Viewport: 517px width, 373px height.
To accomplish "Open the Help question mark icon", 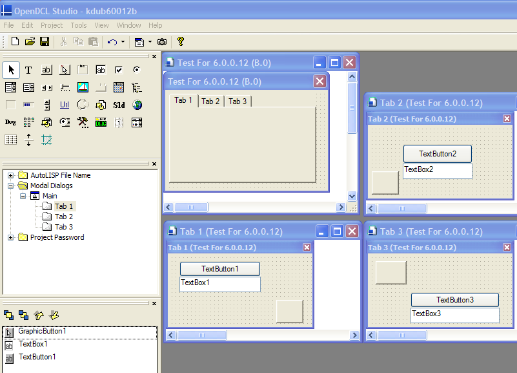I will 180,41.
